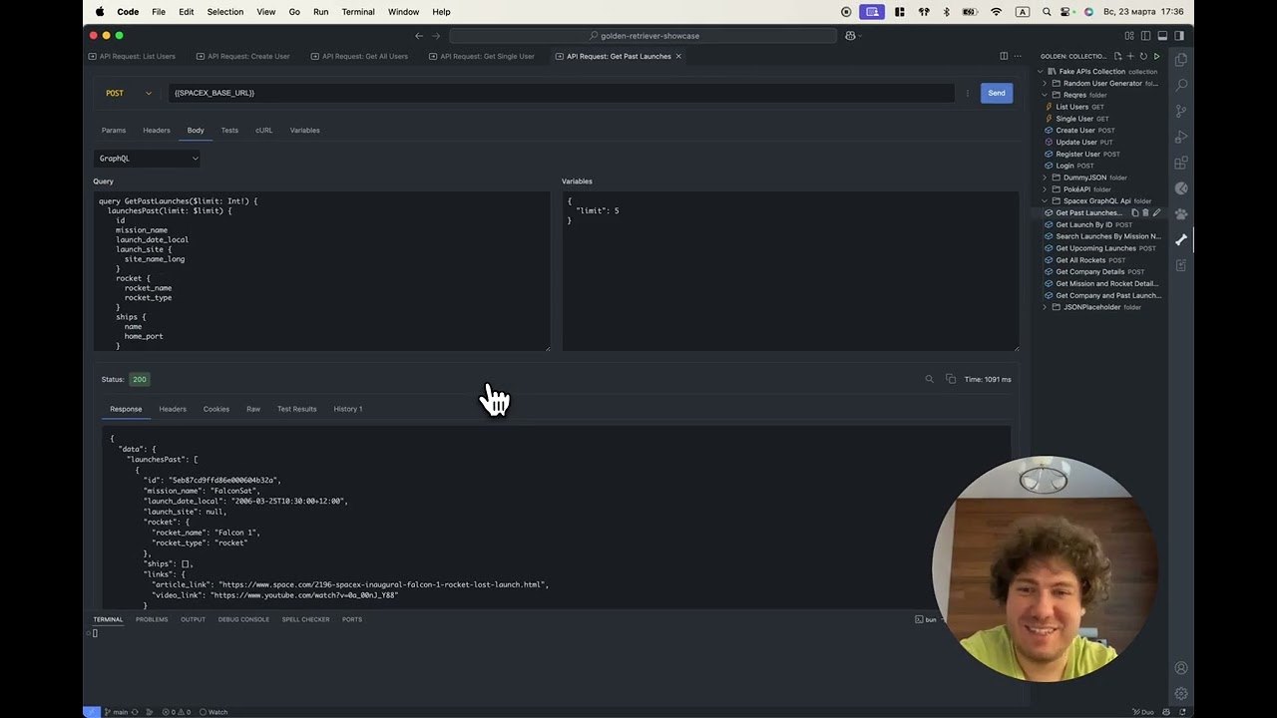Click the run collection play icon
The width and height of the screenshot is (1277, 718).
(1157, 56)
